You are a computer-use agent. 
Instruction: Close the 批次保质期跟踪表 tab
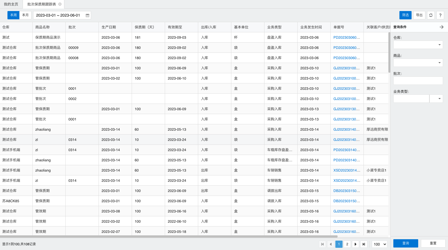(60, 4)
